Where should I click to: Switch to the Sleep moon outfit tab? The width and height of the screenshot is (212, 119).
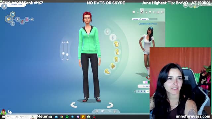(x=146, y=12)
